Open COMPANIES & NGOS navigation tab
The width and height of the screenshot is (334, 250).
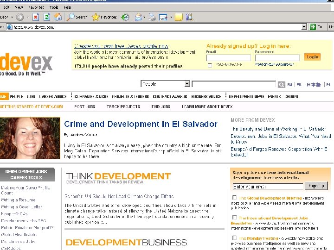click(91, 96)
